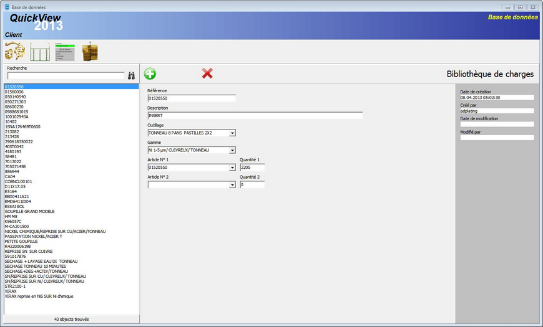This screenshot has width=543, height=327.
Task: Select list entry ESSAI BOL
Action: point(71,207)
